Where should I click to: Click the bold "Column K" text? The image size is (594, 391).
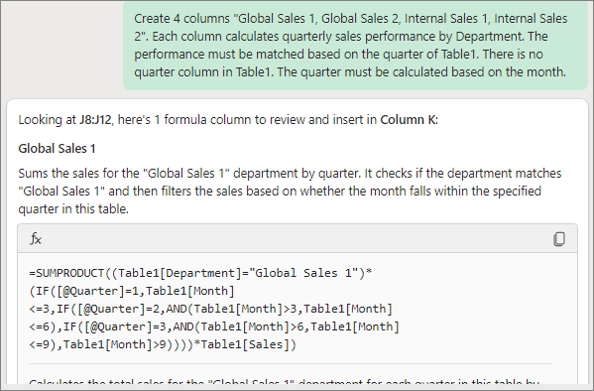(408, 120)
